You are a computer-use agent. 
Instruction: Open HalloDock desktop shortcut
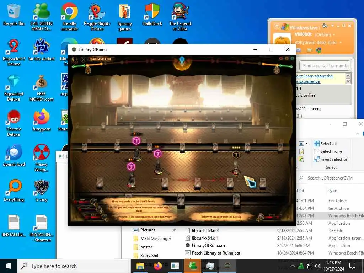click(152, 14)
